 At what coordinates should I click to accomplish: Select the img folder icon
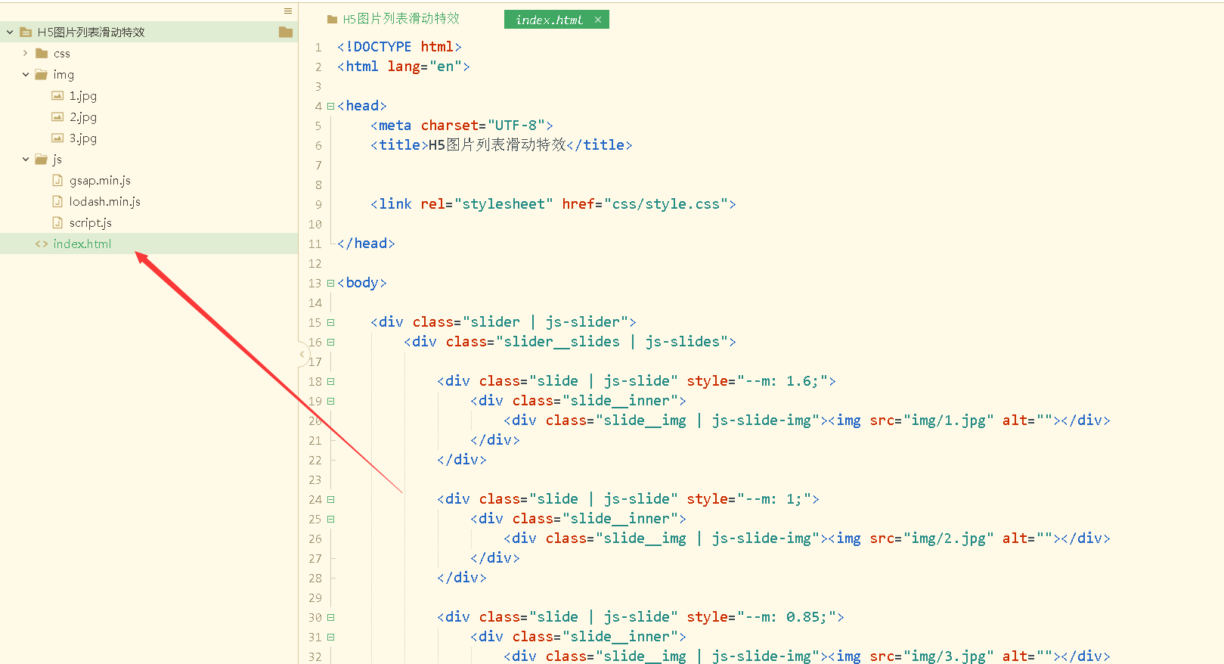click(x=42, y=74)
